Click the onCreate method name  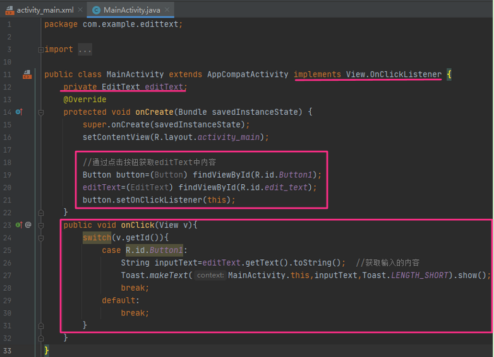point(154,112)
